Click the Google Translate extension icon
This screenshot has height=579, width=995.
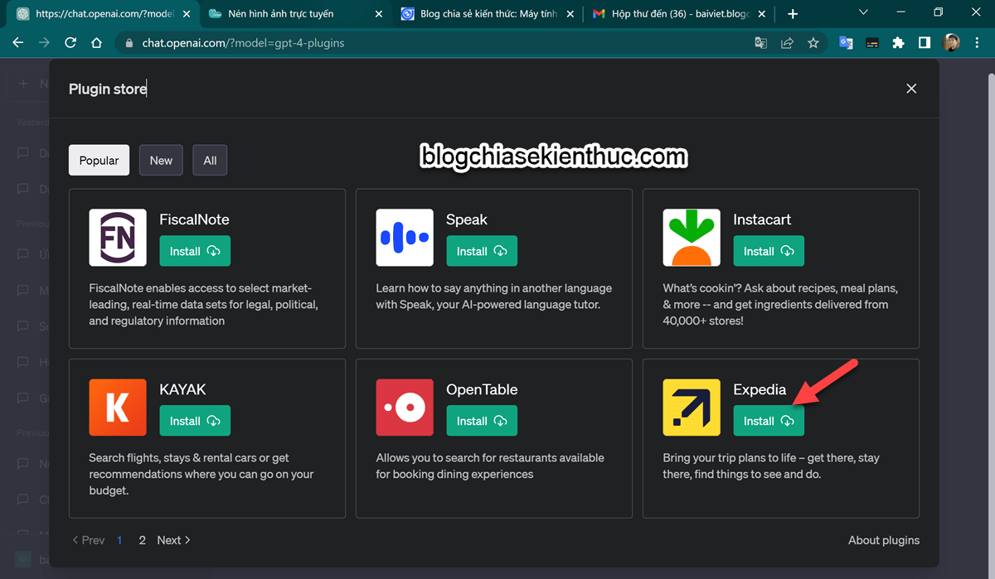point(846,43)
